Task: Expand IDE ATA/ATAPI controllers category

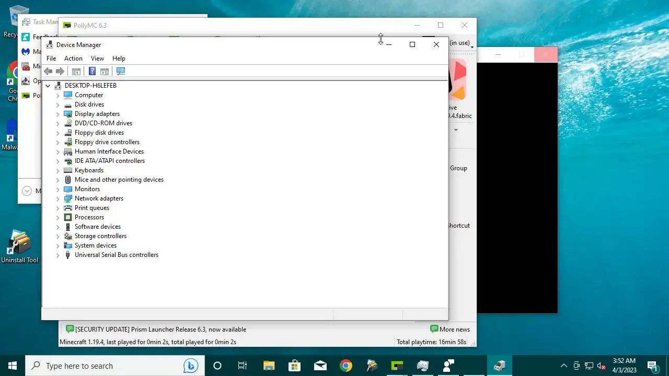Action: (x=58, y=161)
